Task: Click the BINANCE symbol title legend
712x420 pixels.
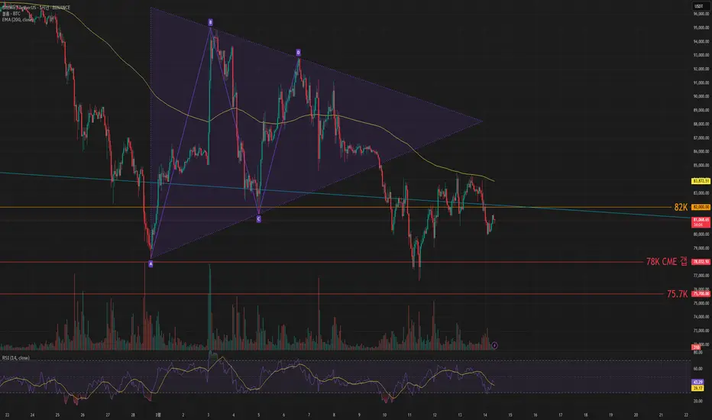Action: tap(36, 8)
